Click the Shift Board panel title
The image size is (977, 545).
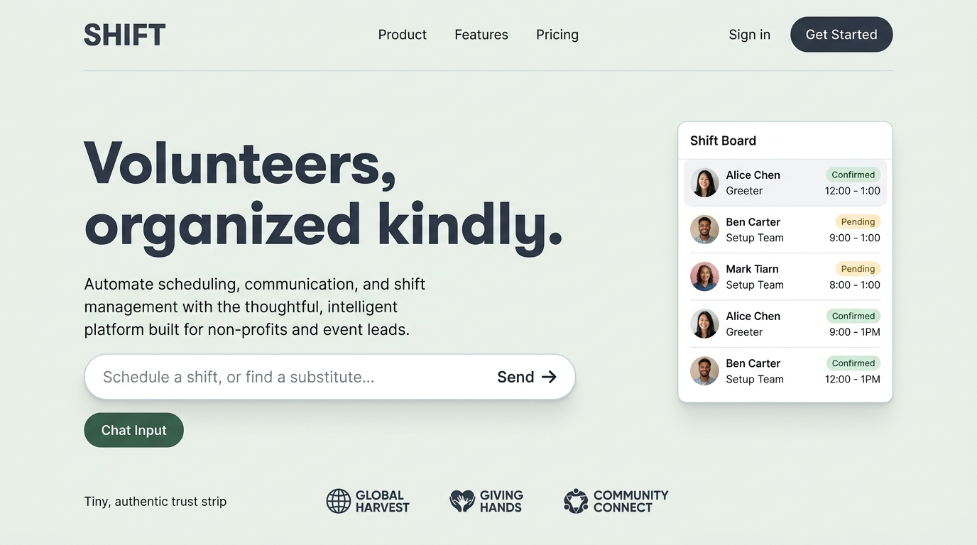point(723,141)
